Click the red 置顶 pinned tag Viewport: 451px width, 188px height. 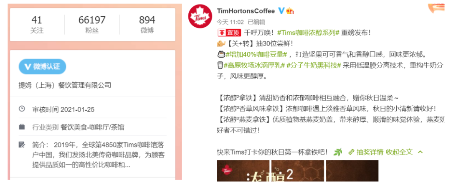pyautogui.click(x=229, y=33)
